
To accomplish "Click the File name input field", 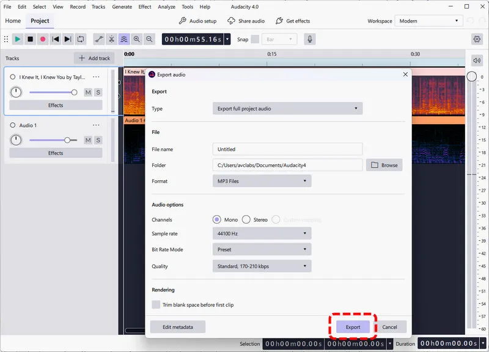I will point(287,149).
